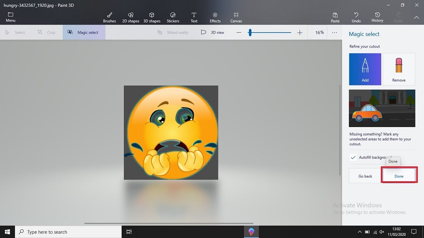Undo the last action
Viewport: 424px width, 238px height.
[356, 17]
